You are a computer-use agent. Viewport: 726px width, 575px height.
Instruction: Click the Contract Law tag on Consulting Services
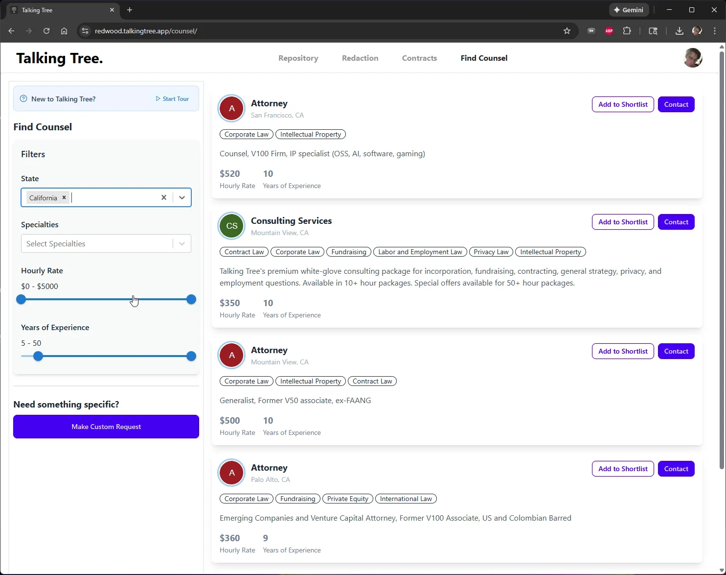click(244, 252)
